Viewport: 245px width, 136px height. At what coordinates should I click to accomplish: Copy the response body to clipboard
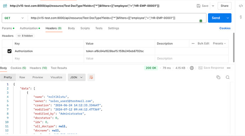coord(218,77)
